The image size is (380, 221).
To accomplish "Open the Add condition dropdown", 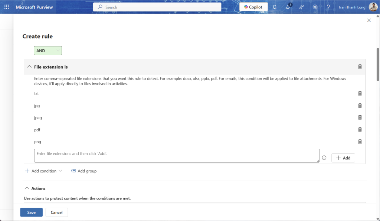I will point(43,171).
